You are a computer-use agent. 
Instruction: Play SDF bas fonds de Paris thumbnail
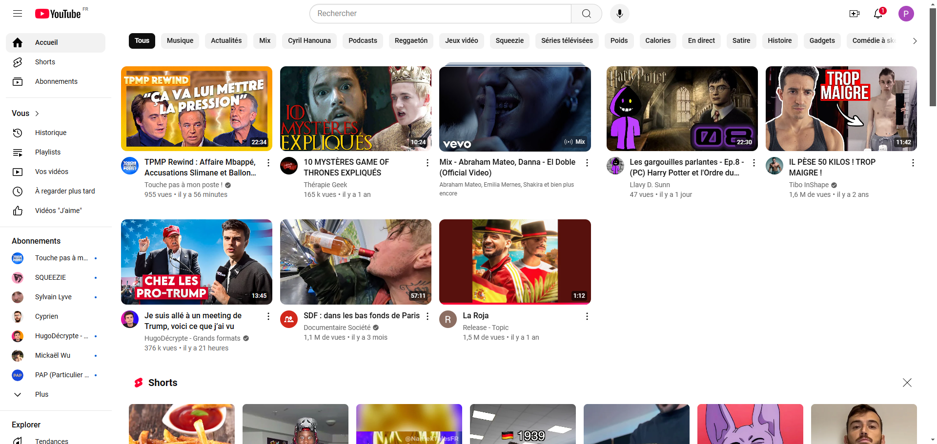tap(356, 262)
